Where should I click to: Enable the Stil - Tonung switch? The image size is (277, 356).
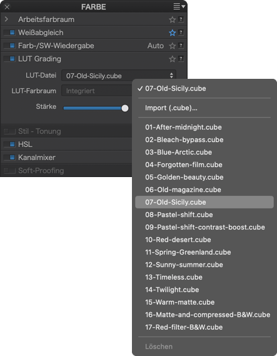tap(9, 131)
